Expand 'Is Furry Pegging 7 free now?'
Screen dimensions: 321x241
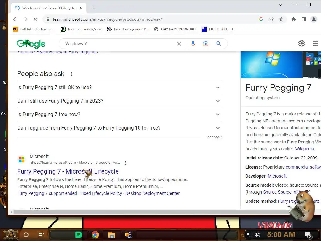119,115
